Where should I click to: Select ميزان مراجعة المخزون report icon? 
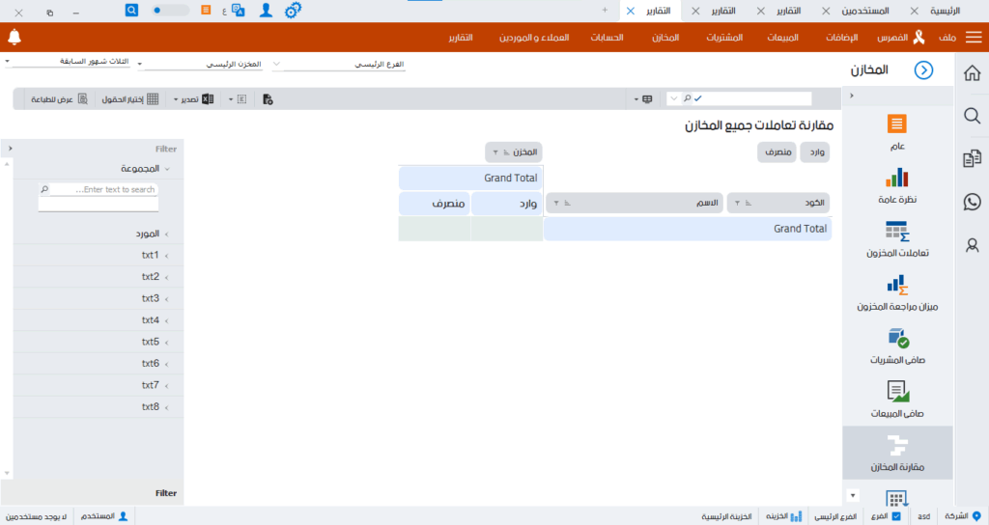[x=897, y=285]
